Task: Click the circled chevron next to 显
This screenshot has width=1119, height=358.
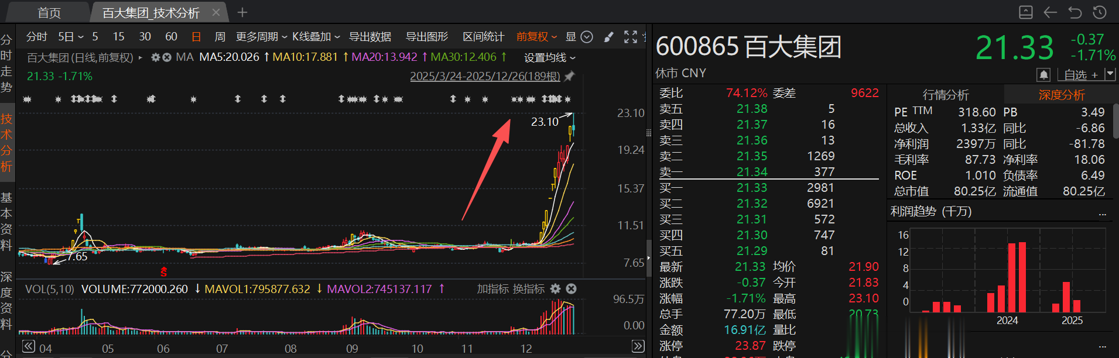Action: point(587,37)
